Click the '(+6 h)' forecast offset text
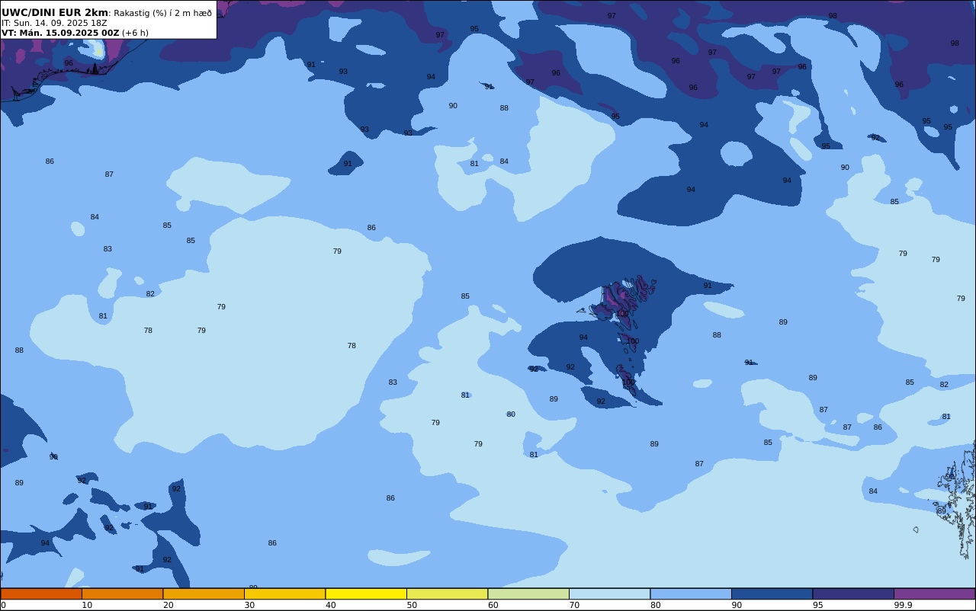 tap(135, 33)
